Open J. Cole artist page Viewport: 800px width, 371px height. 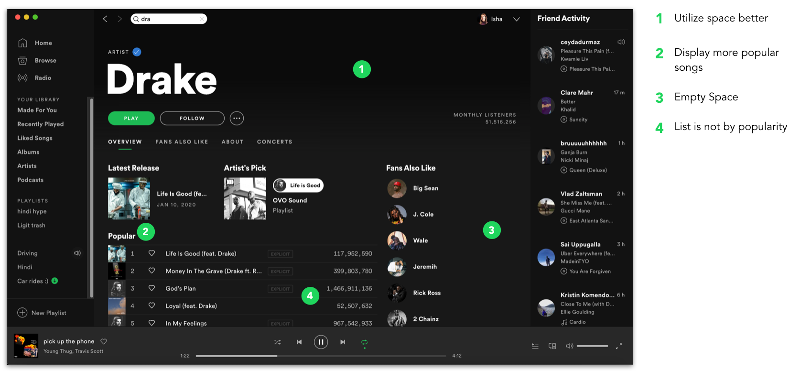(423, 214)
